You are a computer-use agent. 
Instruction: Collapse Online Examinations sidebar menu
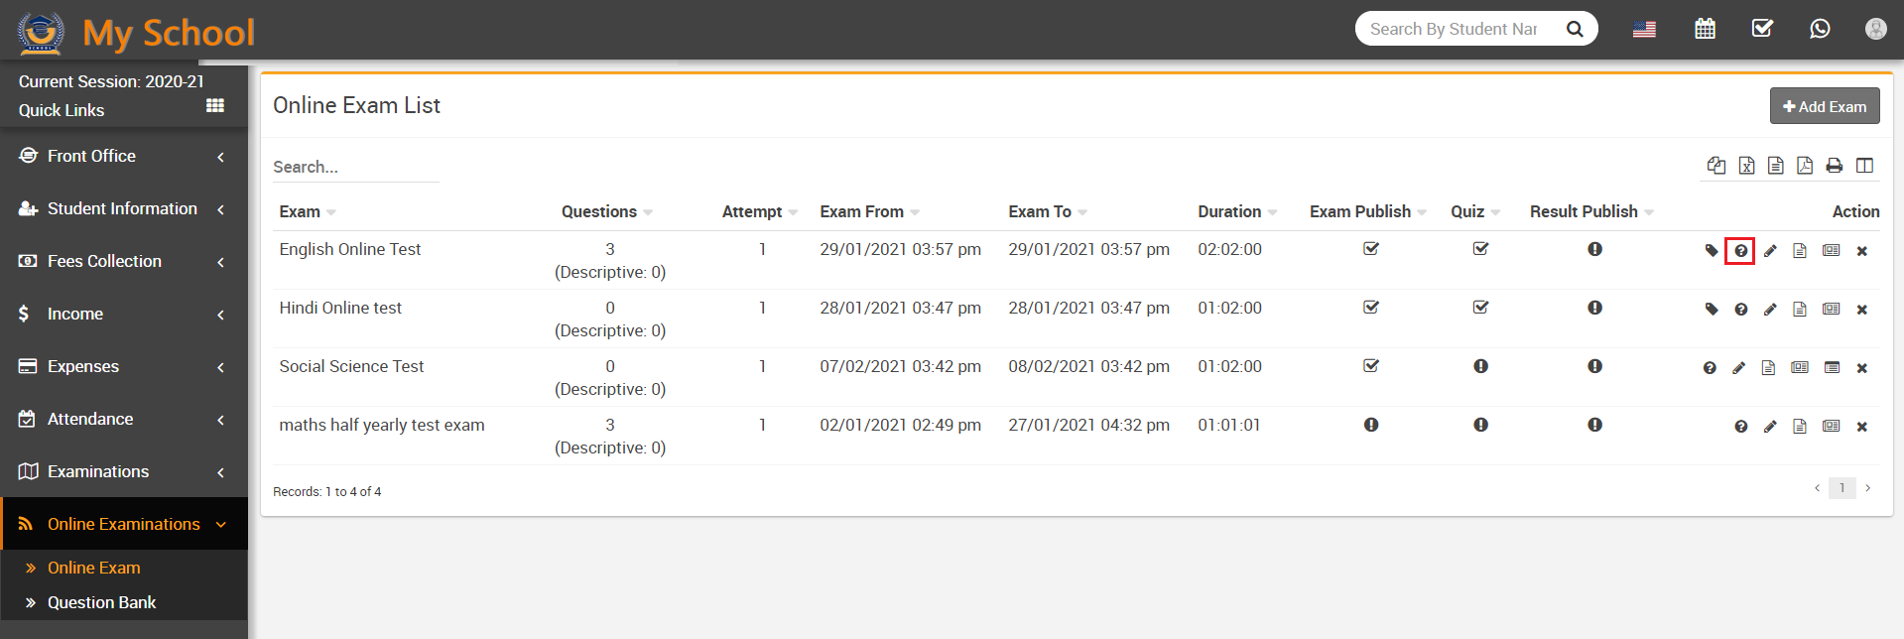[124, 524]
